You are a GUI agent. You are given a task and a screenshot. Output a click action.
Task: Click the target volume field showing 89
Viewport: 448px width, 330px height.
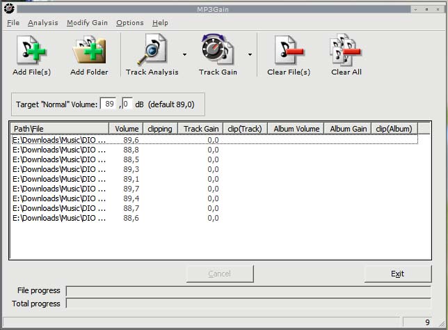pyautogui.click(x=109, y=104)
